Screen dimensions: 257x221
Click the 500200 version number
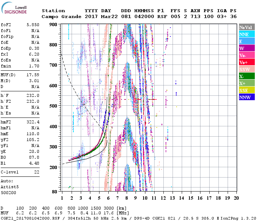pyautogui.click(x=8, y=193)
